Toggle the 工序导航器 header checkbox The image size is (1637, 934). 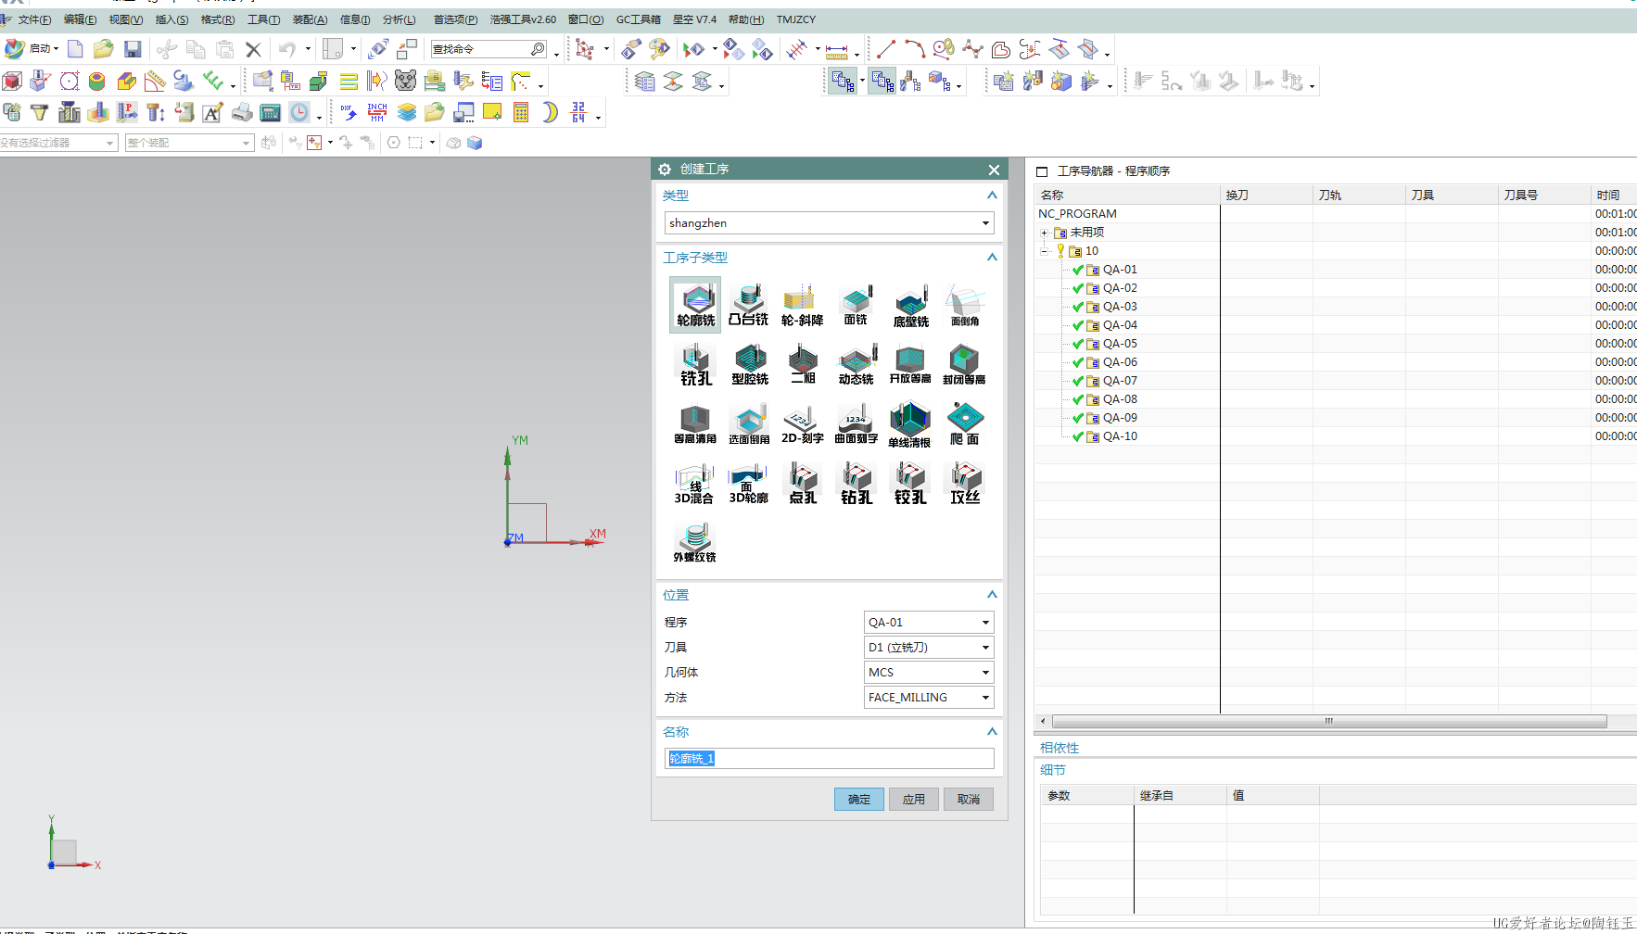coord(1042,171)
